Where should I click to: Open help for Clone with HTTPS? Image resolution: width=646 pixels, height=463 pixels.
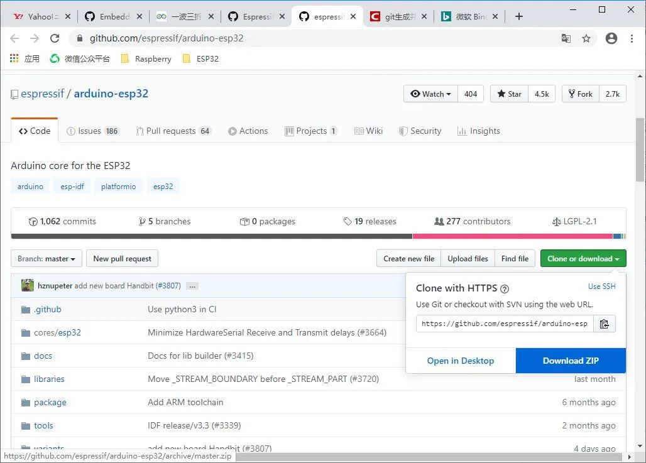pos(504,289)
